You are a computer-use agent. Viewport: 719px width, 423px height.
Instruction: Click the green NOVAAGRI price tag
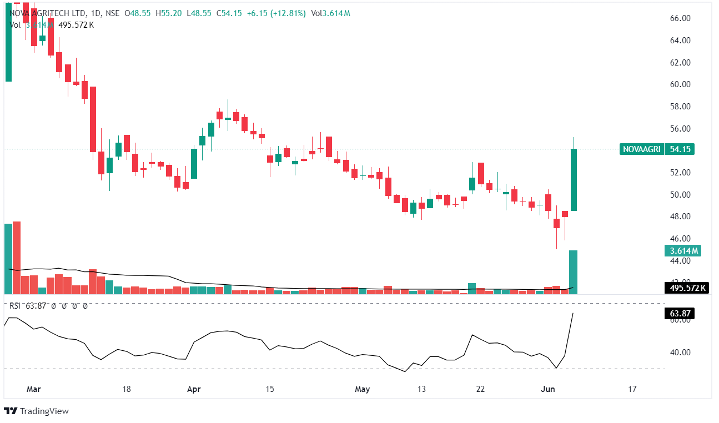641,149
